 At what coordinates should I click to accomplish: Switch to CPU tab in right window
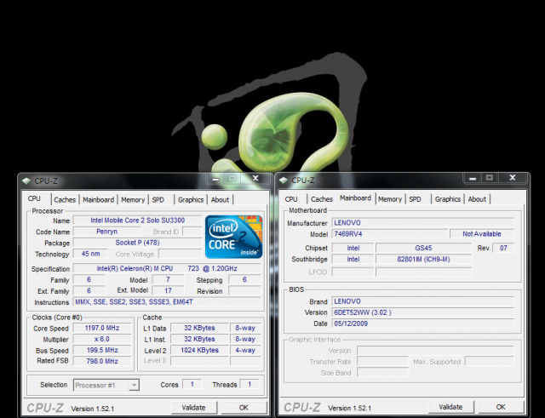[x=291, y=199]
